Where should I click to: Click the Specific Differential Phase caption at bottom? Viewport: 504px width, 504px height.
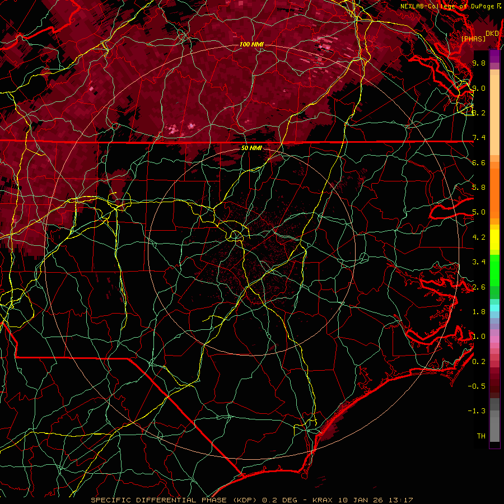[252, 500]
